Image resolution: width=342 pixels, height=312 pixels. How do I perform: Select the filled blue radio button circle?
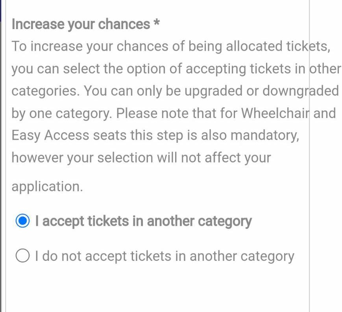click(22, 221)
